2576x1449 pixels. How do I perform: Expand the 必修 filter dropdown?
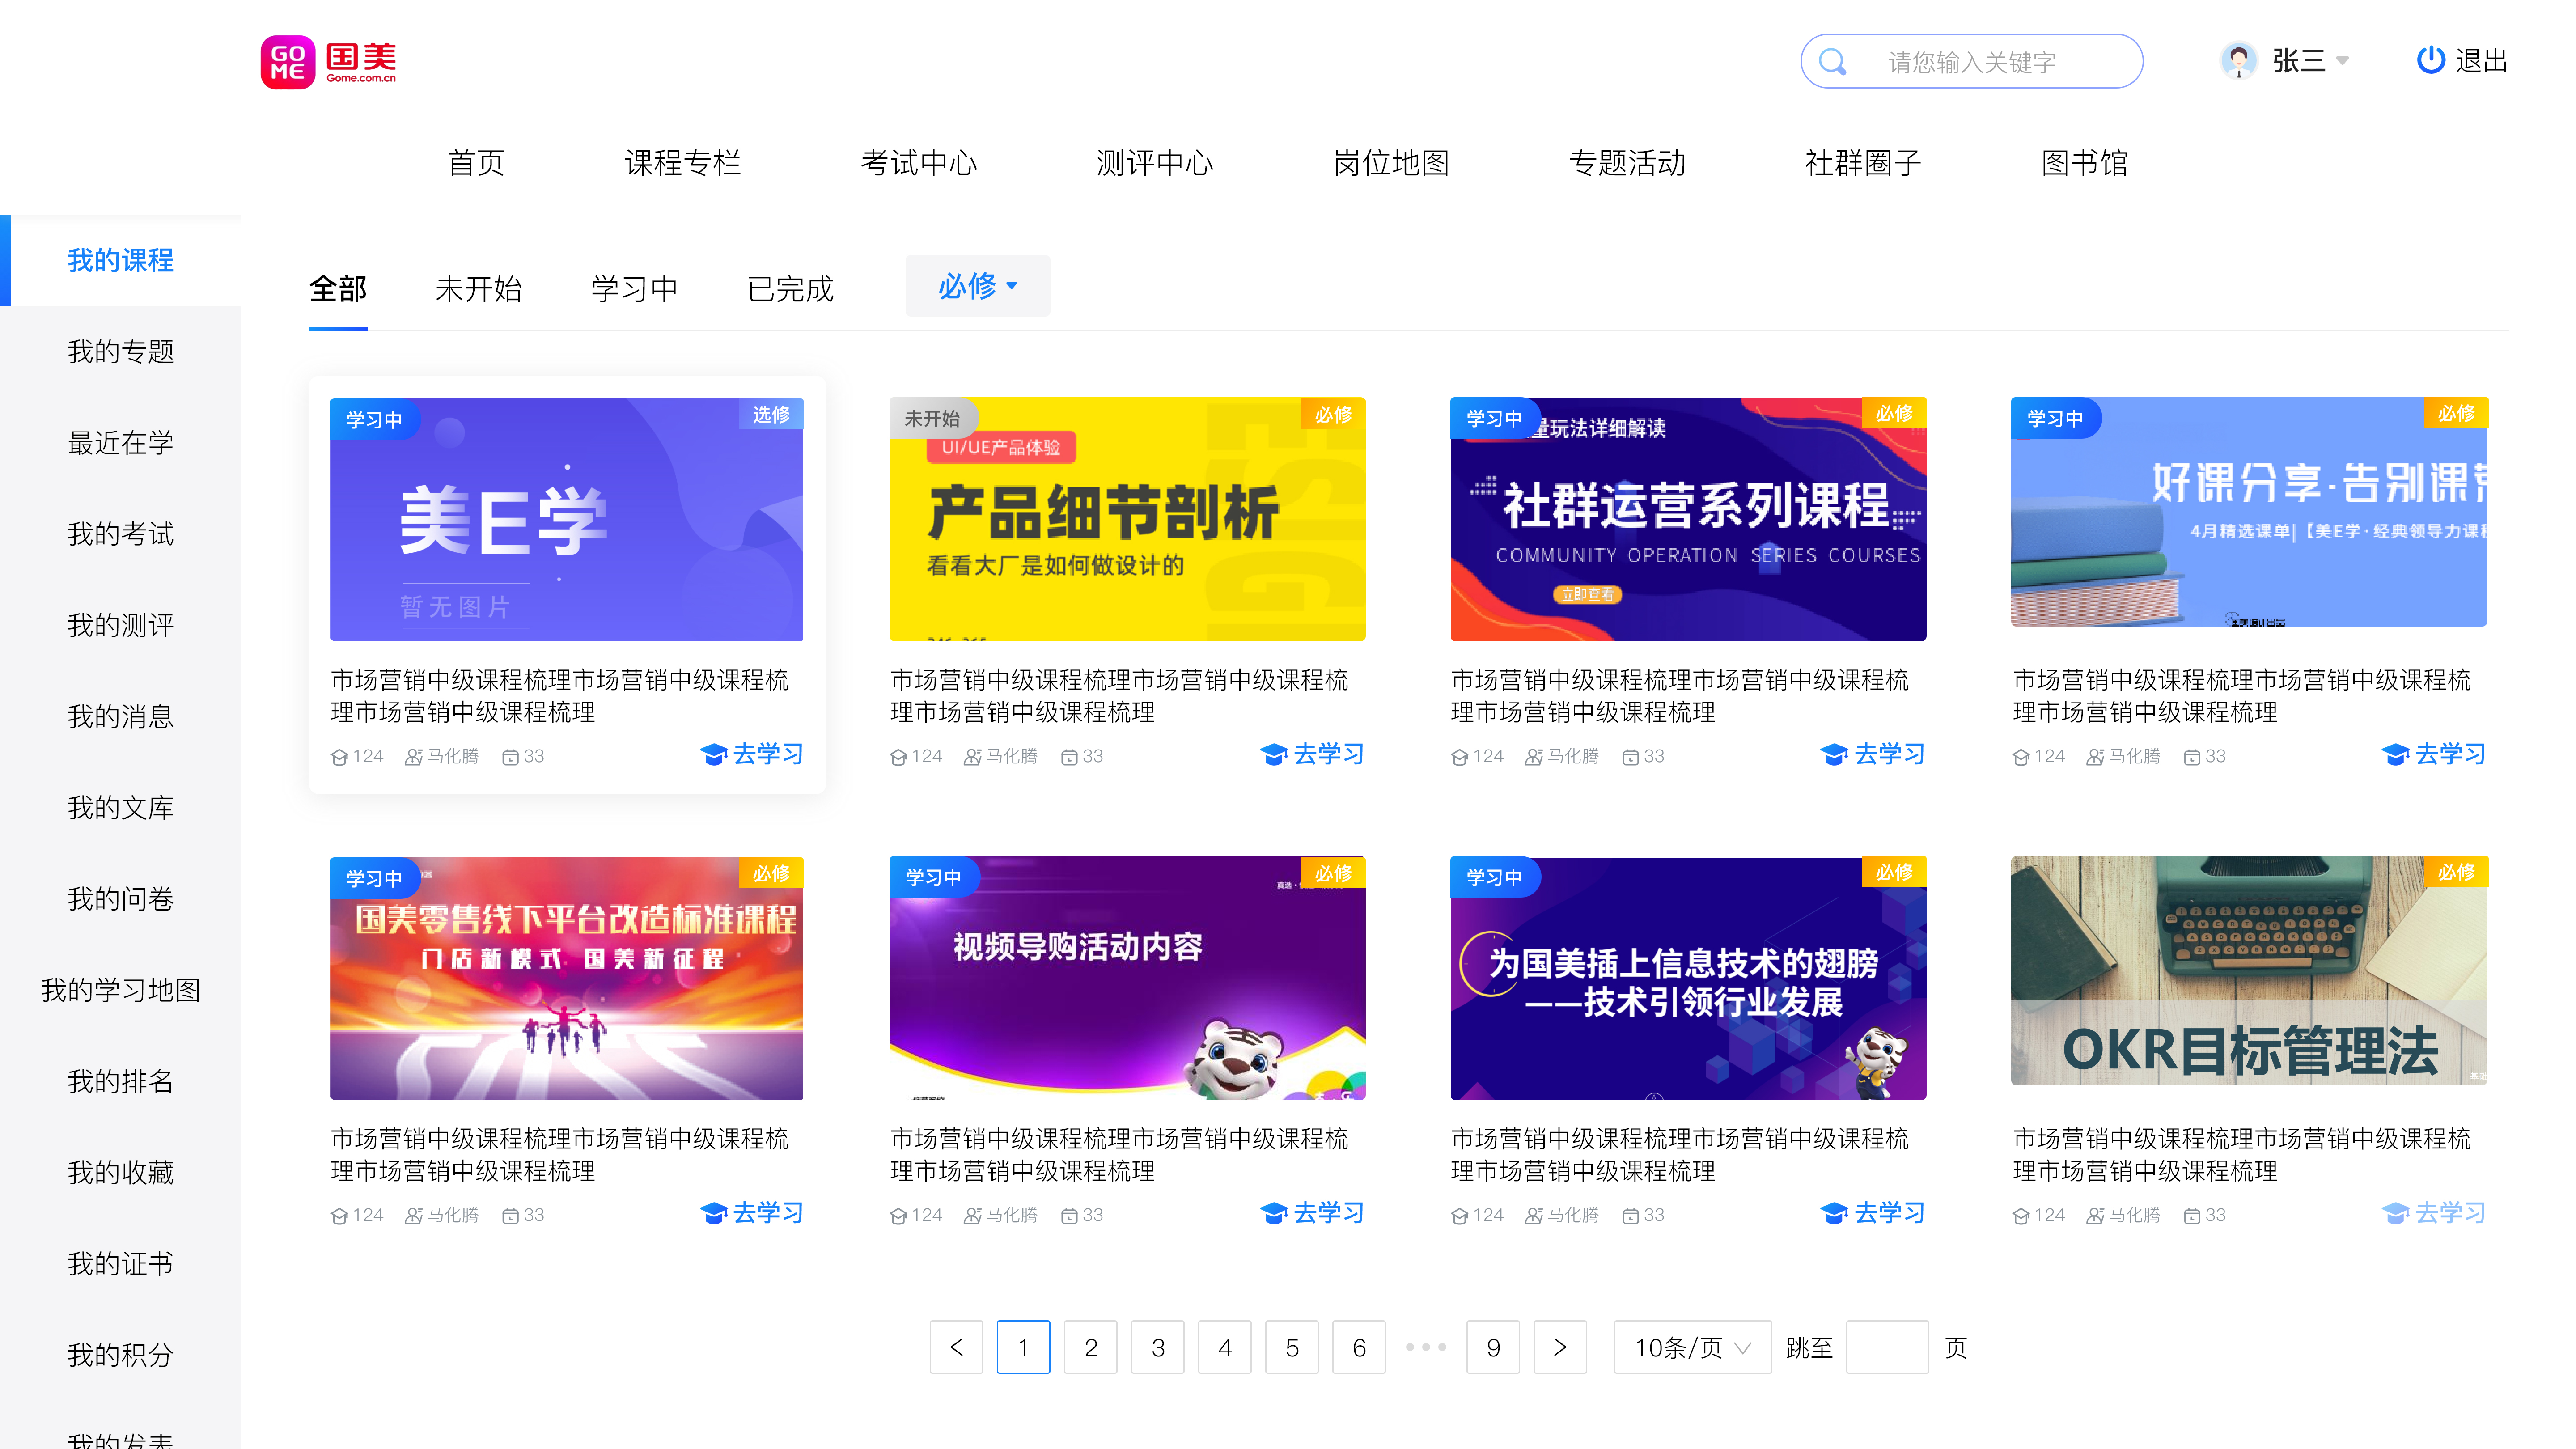977,286
